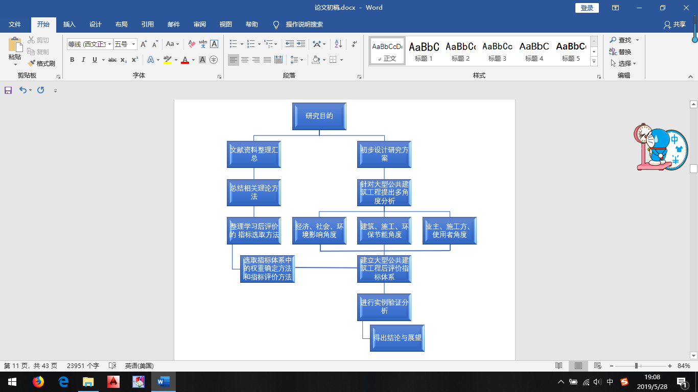Decrease the paragraph indent
This screenshot has width=698, height=392.
[290, 44]
